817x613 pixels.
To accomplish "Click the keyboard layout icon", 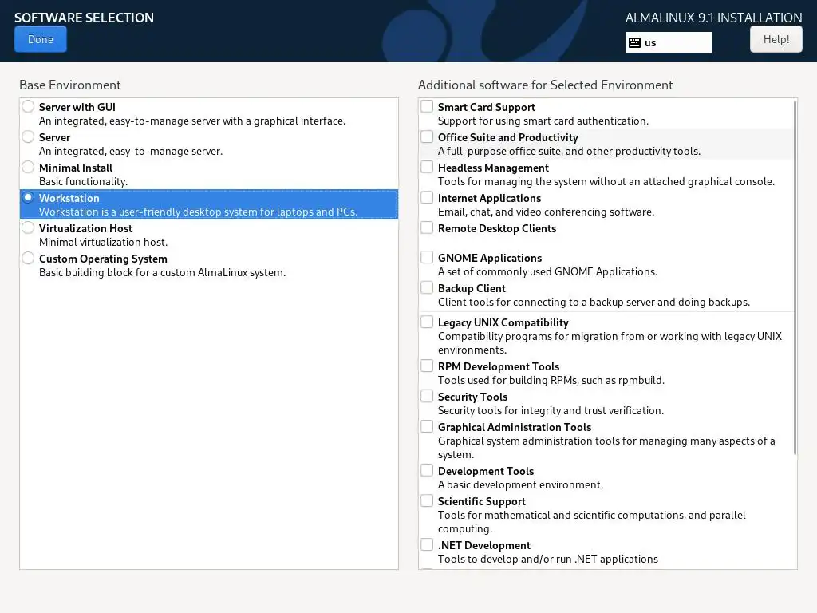I will [x=635, y=42].
